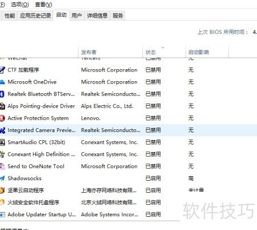Select Integrated Camera Previe... entry name
The width and height of the screenshot is (257, 230).
click(x=42, y=130)
